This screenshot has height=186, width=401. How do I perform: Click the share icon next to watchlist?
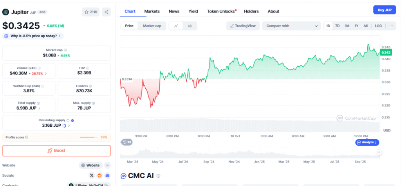pos(106,12)
